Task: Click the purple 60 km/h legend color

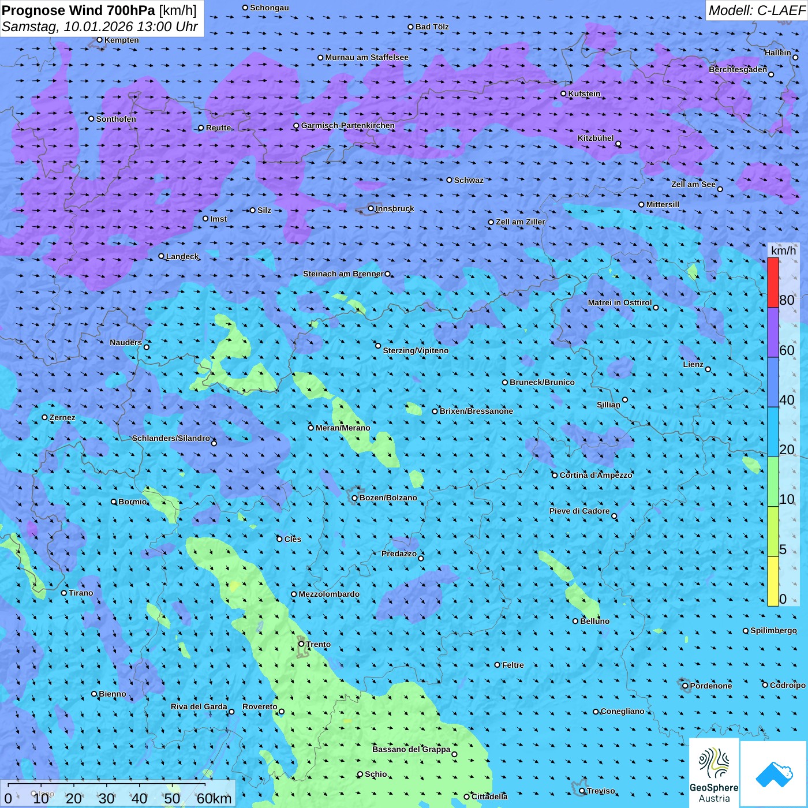Action: (773, 332)
